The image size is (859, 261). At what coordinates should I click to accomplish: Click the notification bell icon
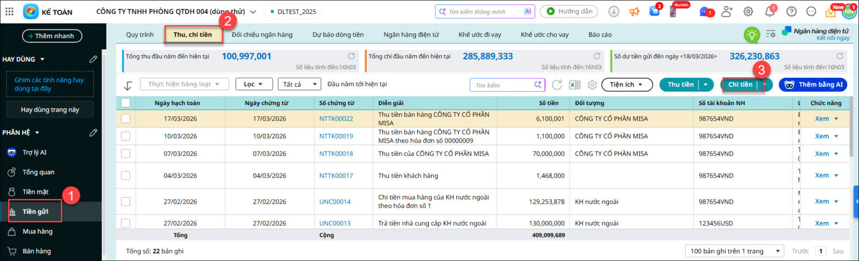769,11
